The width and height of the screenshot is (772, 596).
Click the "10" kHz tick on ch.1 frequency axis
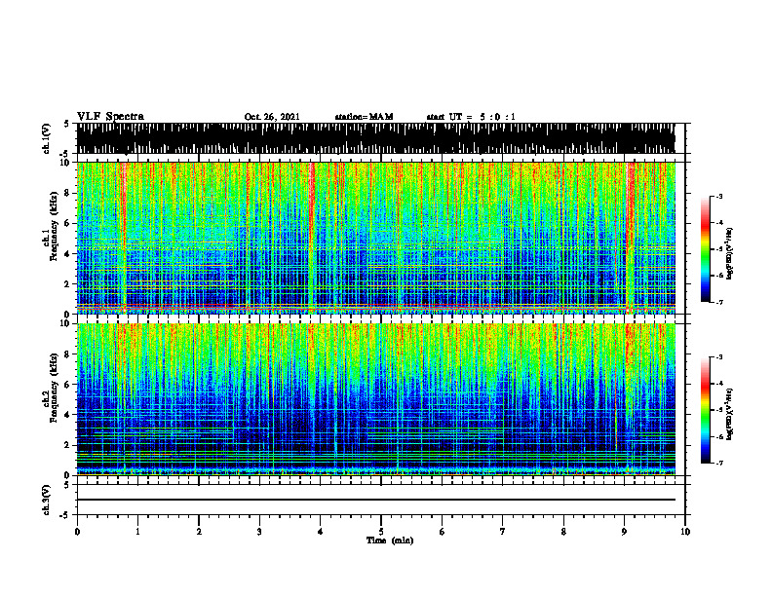(x=67, y=163)
